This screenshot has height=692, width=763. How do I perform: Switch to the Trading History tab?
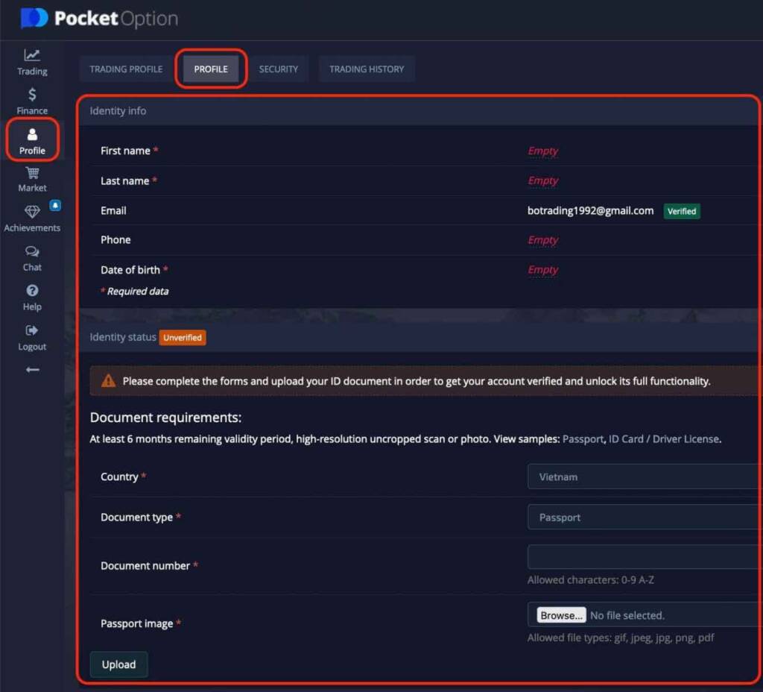pyautogui.click(x=367, y=69)
